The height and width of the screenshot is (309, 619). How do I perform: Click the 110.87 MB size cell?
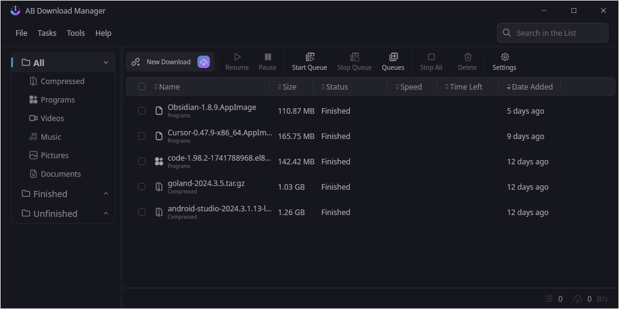coord(296,111)
